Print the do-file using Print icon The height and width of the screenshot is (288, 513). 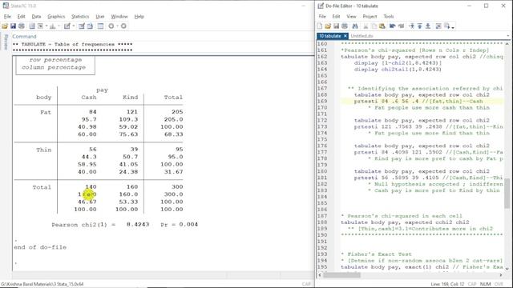pyautogui.click(x=345, y=26)
